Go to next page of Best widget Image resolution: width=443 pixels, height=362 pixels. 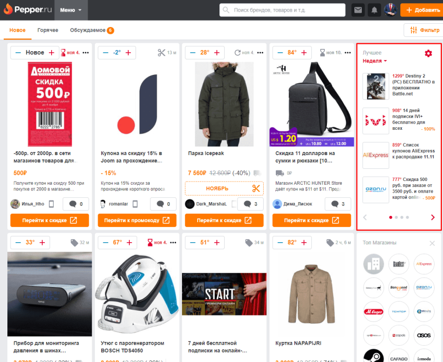click(x=432, y=217)
